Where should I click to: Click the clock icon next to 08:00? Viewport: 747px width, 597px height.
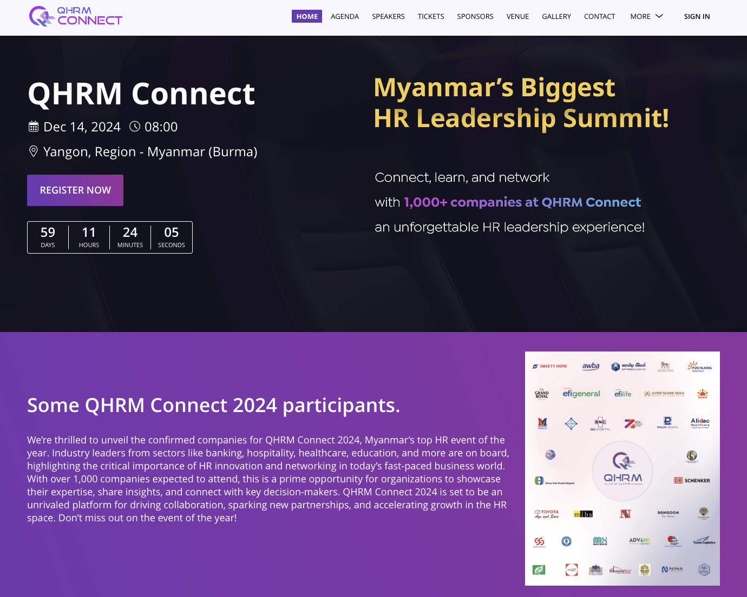(x=135, y=127)
